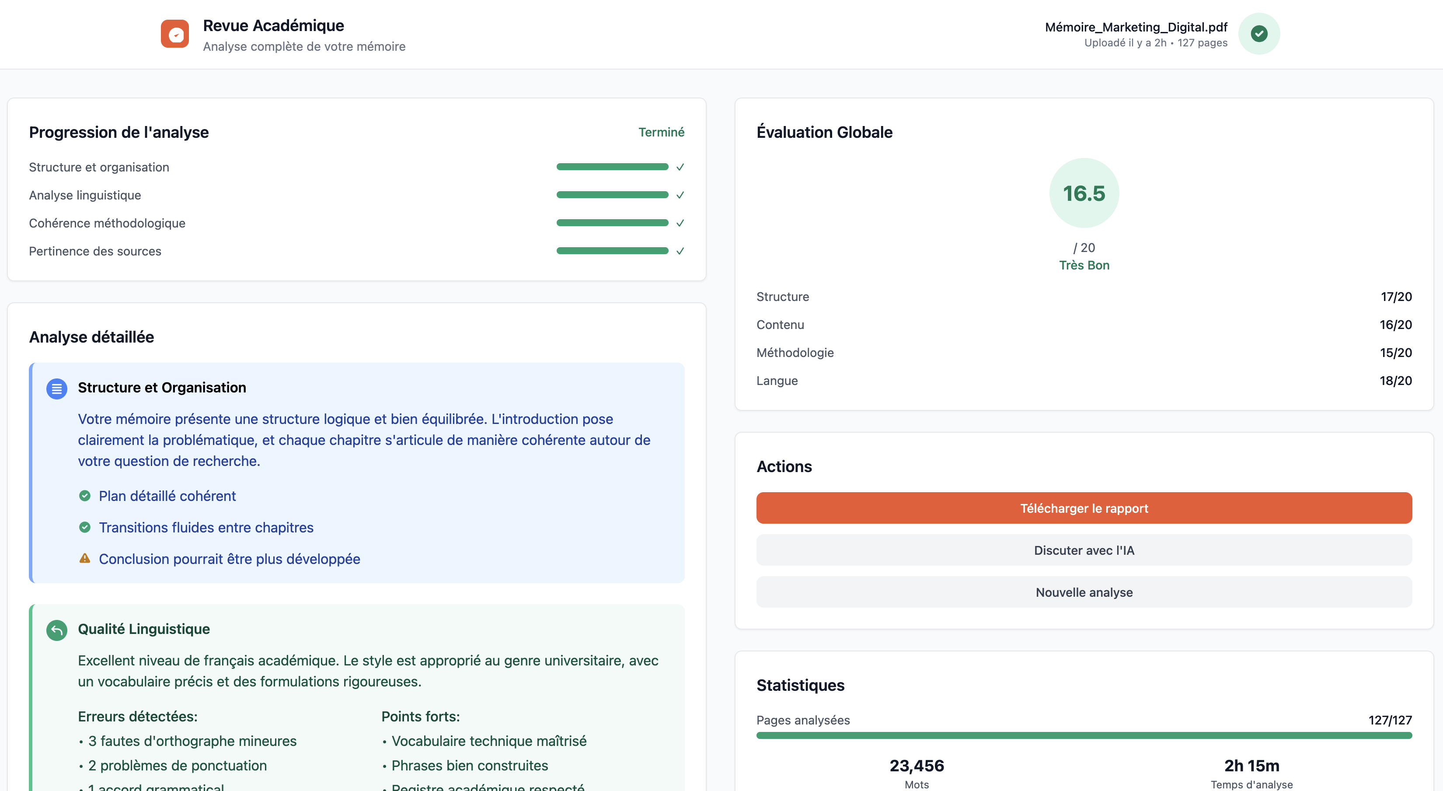1443x791 pixels.
Task: Click the file name Mémoire_Marketing_Digital.pdf
Action: pos(1136,27)
